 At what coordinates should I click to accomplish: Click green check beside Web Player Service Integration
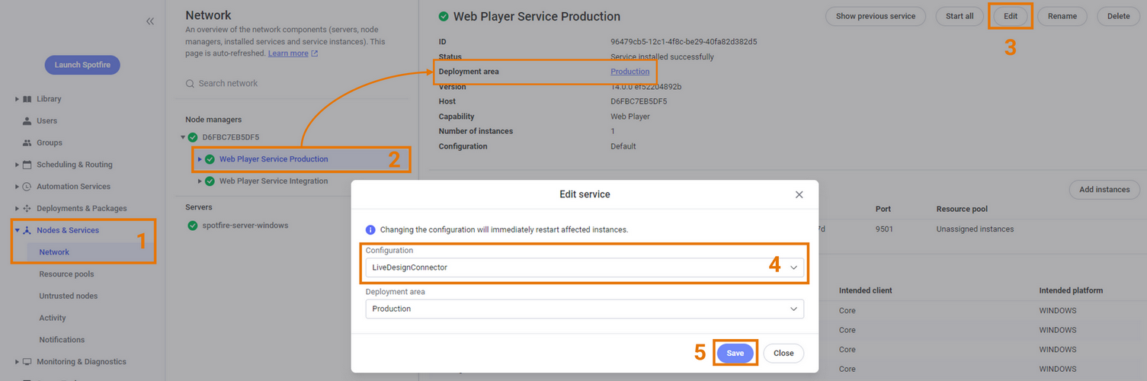pos(210,181)
